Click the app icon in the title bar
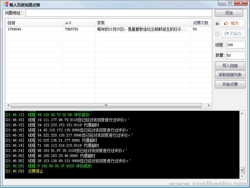Image resolution: width=250 pixels, height=188 pixels. pyautogui.click(x=6, y=4)
